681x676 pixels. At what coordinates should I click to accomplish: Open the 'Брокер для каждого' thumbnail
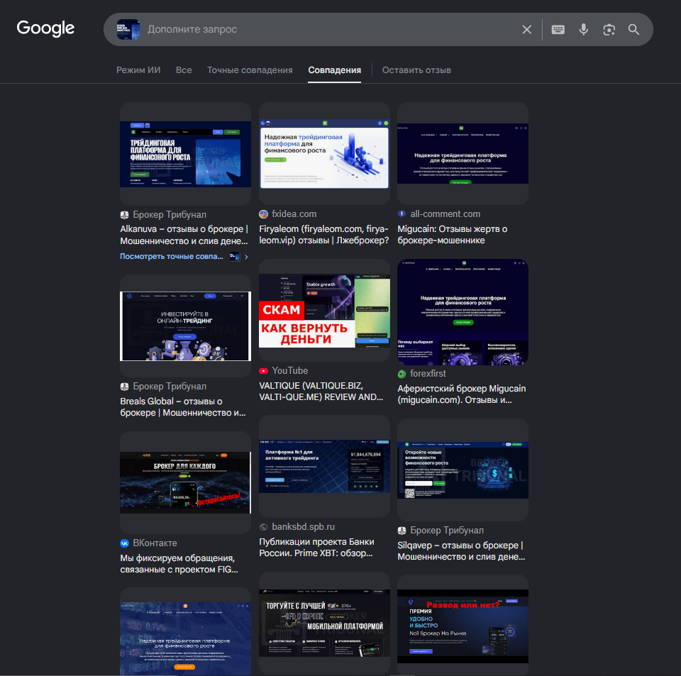coord(185,482)
